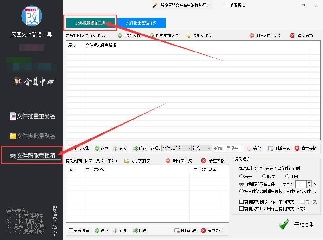Click the green checkmark 开始复制 icon
Screen dimensions: 323x240
pos(284,224)
